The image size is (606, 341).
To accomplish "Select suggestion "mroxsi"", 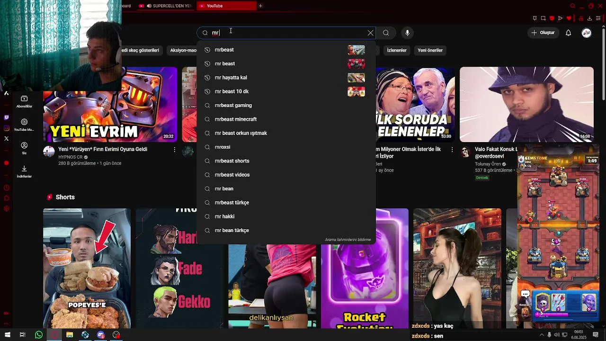I will coord(286,147).
